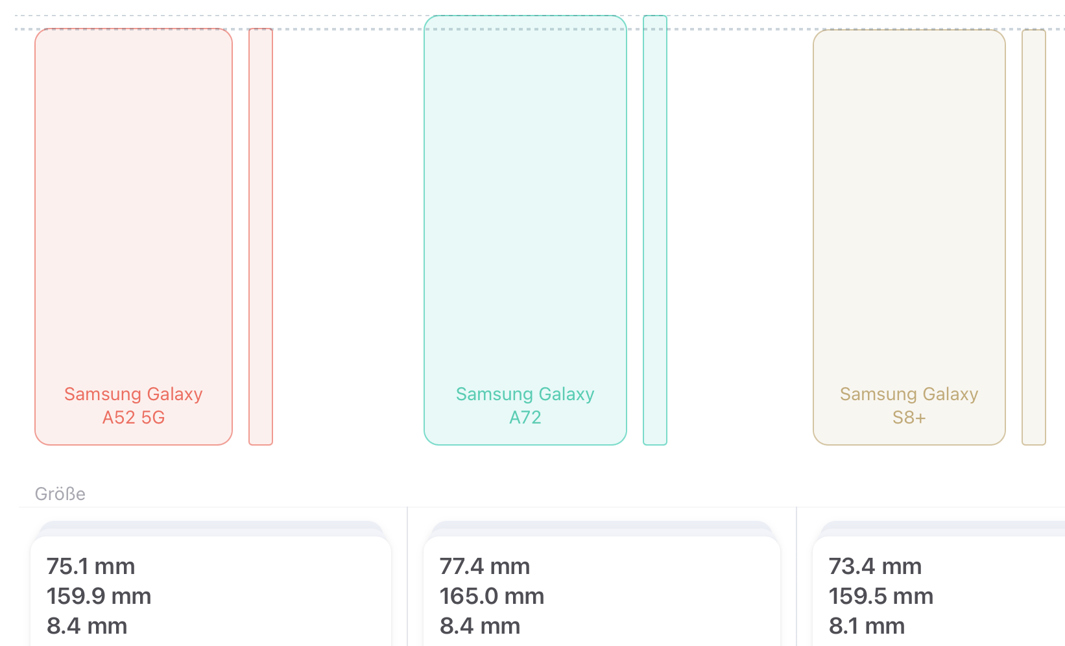Click the beige S8+ side profile
1065x646 pixels.
(1034, 237)
